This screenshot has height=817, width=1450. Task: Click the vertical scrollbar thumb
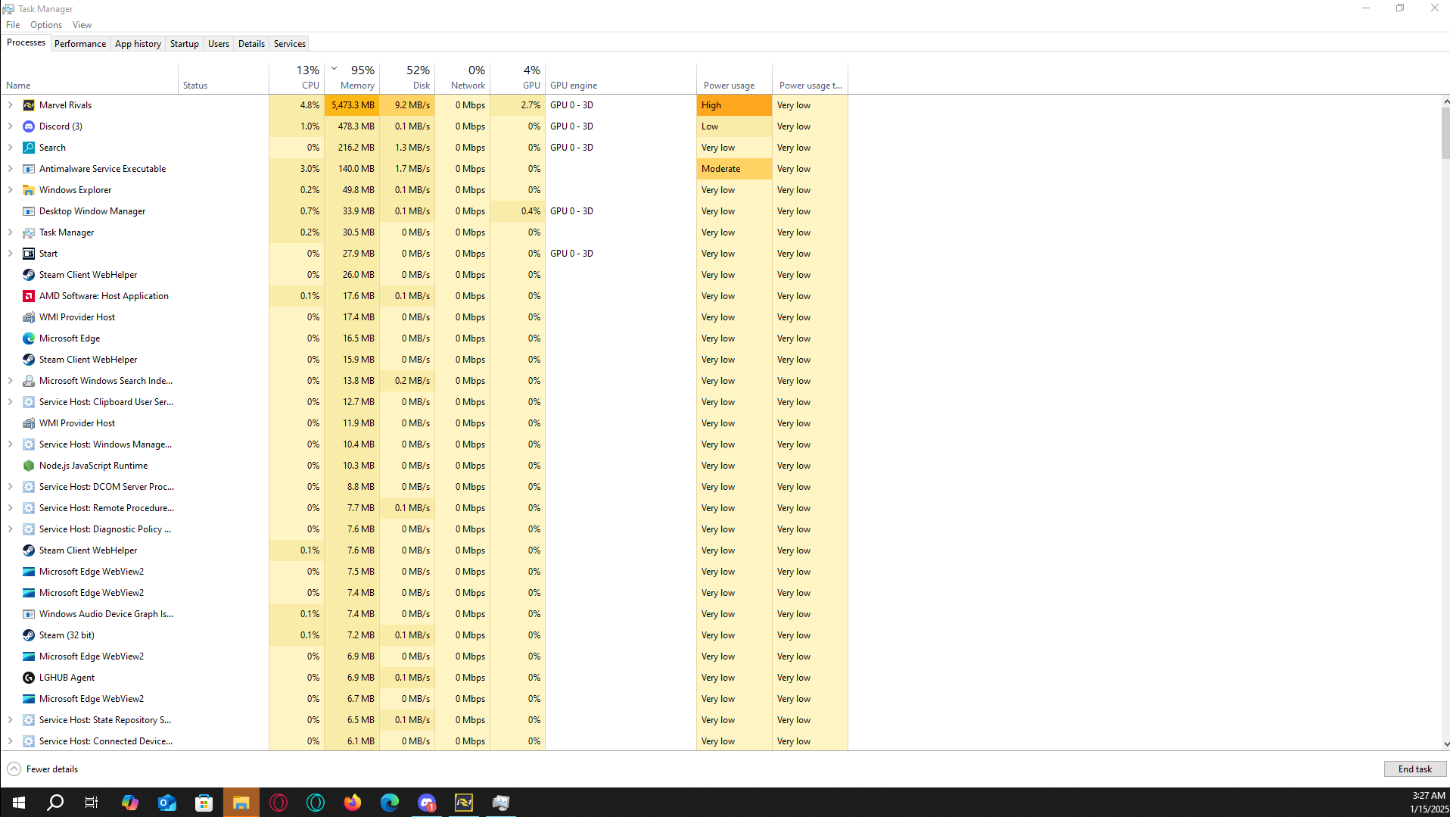1445,133
